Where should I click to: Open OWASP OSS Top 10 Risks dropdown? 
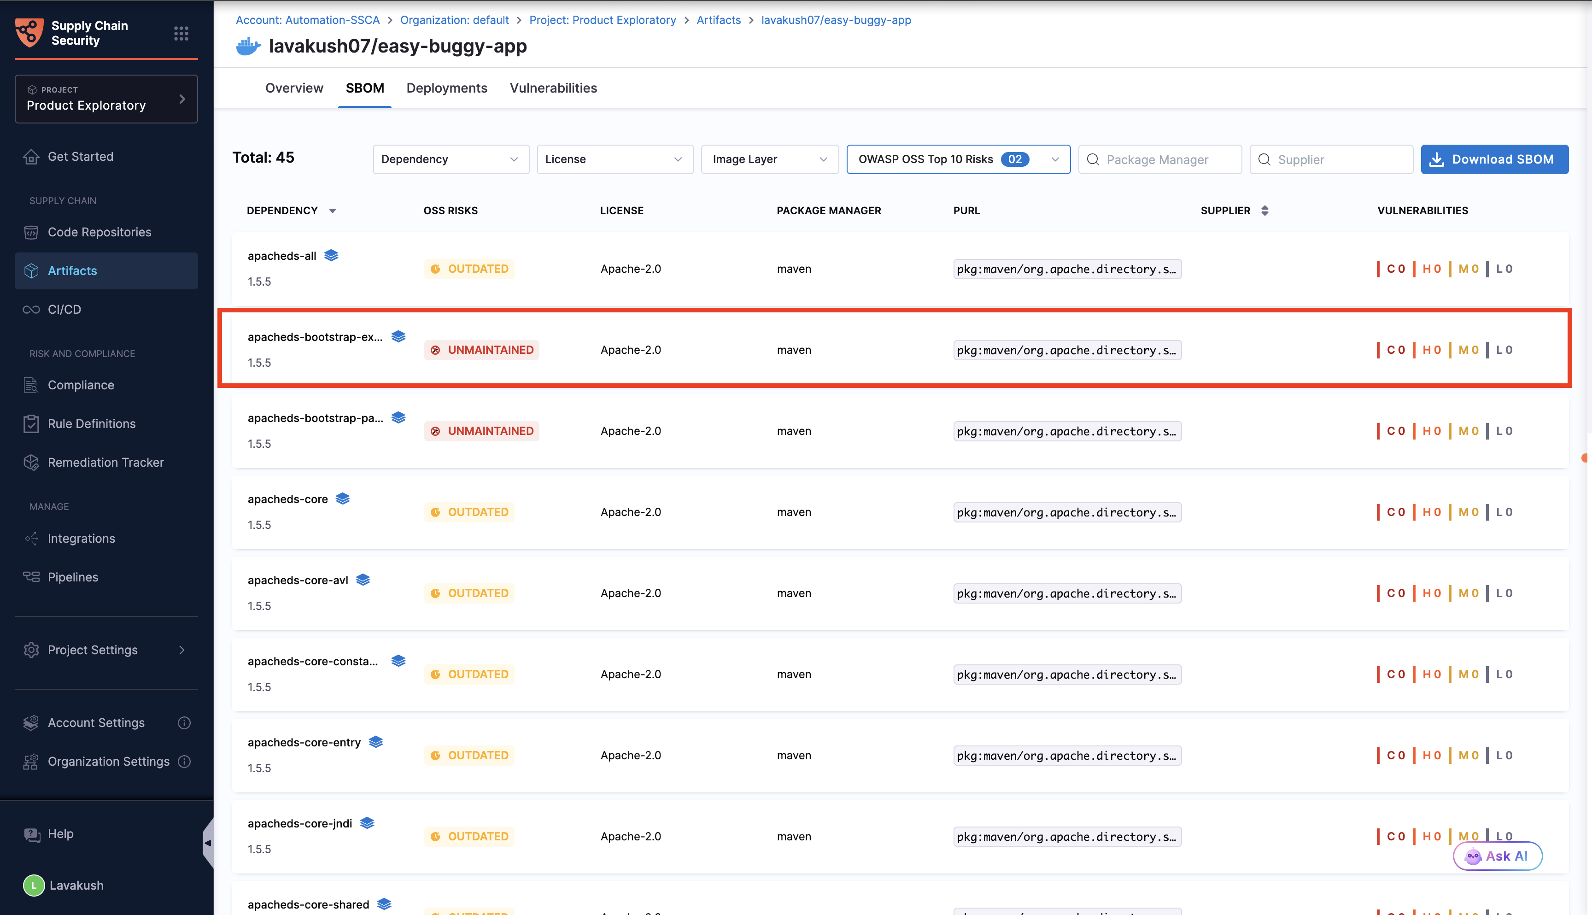pyautogui.click(x=958, y=159)
